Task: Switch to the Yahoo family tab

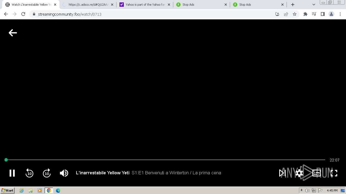Action: 145,5
